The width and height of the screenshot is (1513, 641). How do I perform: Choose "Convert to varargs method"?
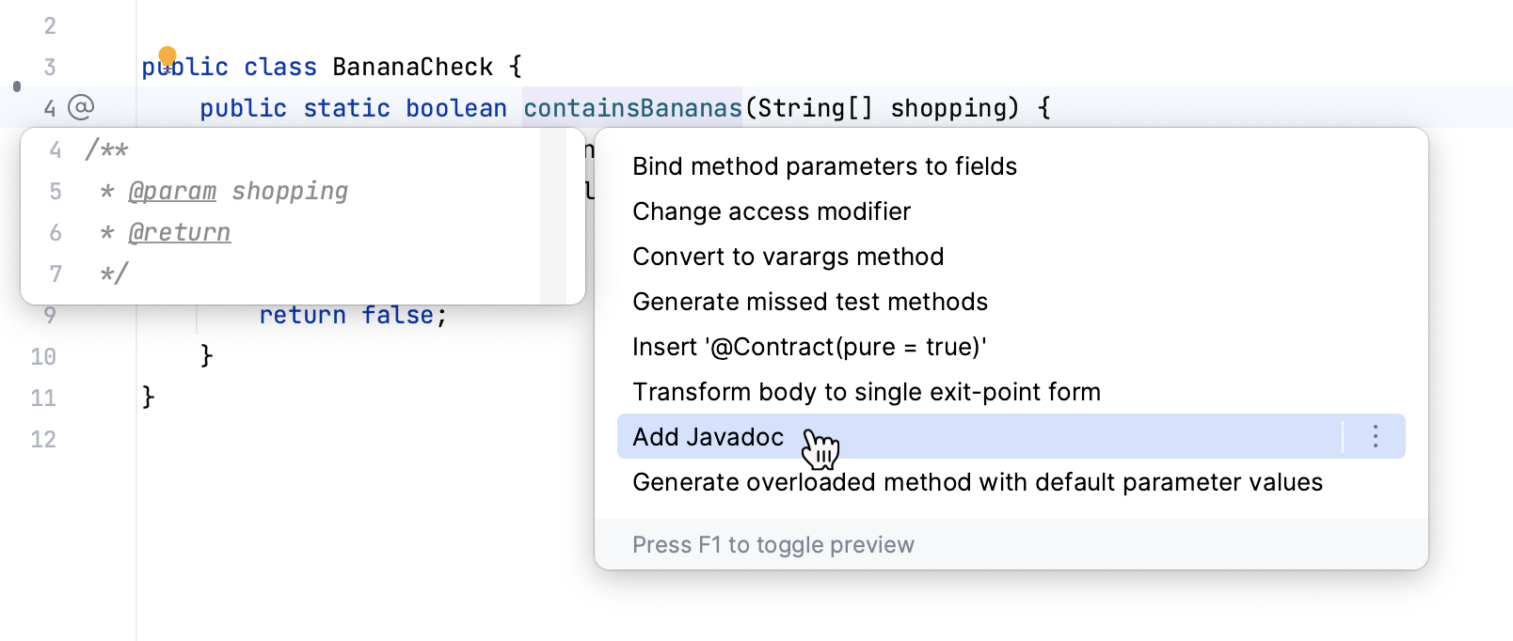point(788,257)
